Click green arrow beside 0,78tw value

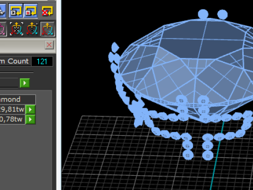tap(30, 119)
